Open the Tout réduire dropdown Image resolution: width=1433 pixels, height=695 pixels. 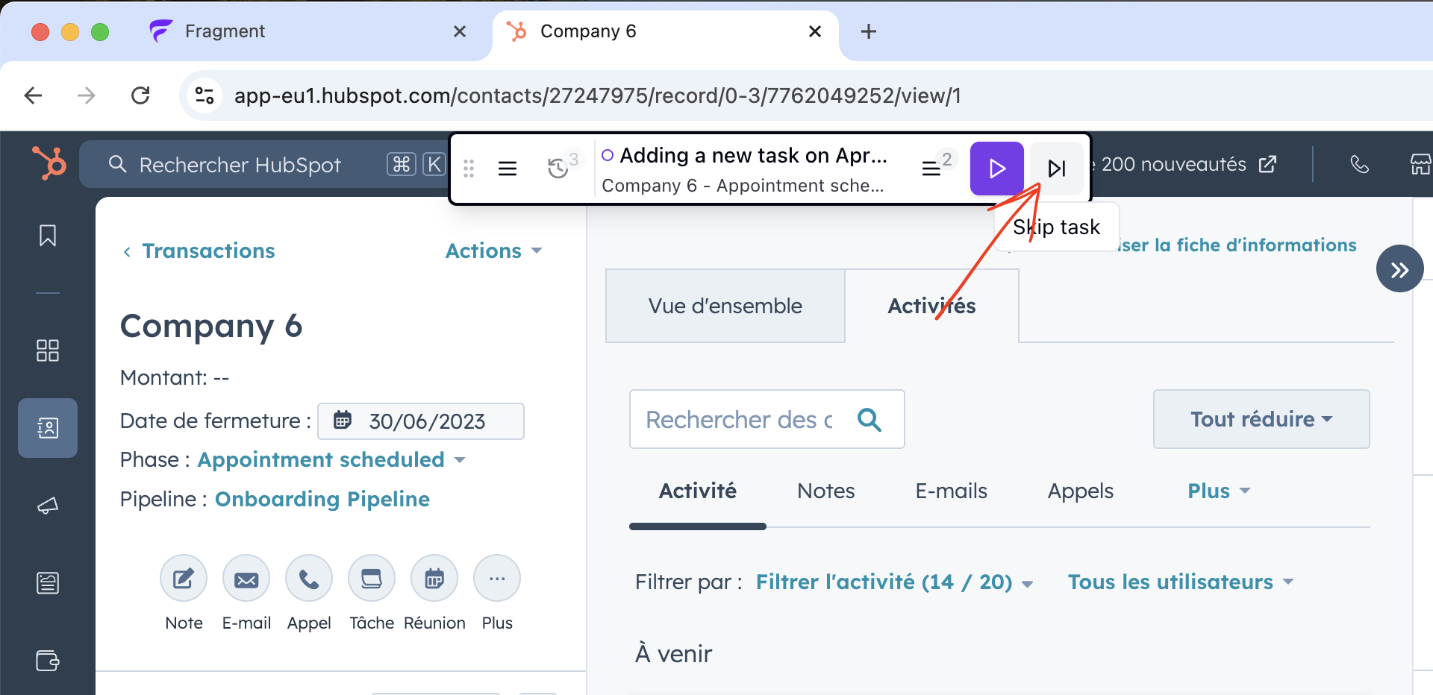point(1261,419)
